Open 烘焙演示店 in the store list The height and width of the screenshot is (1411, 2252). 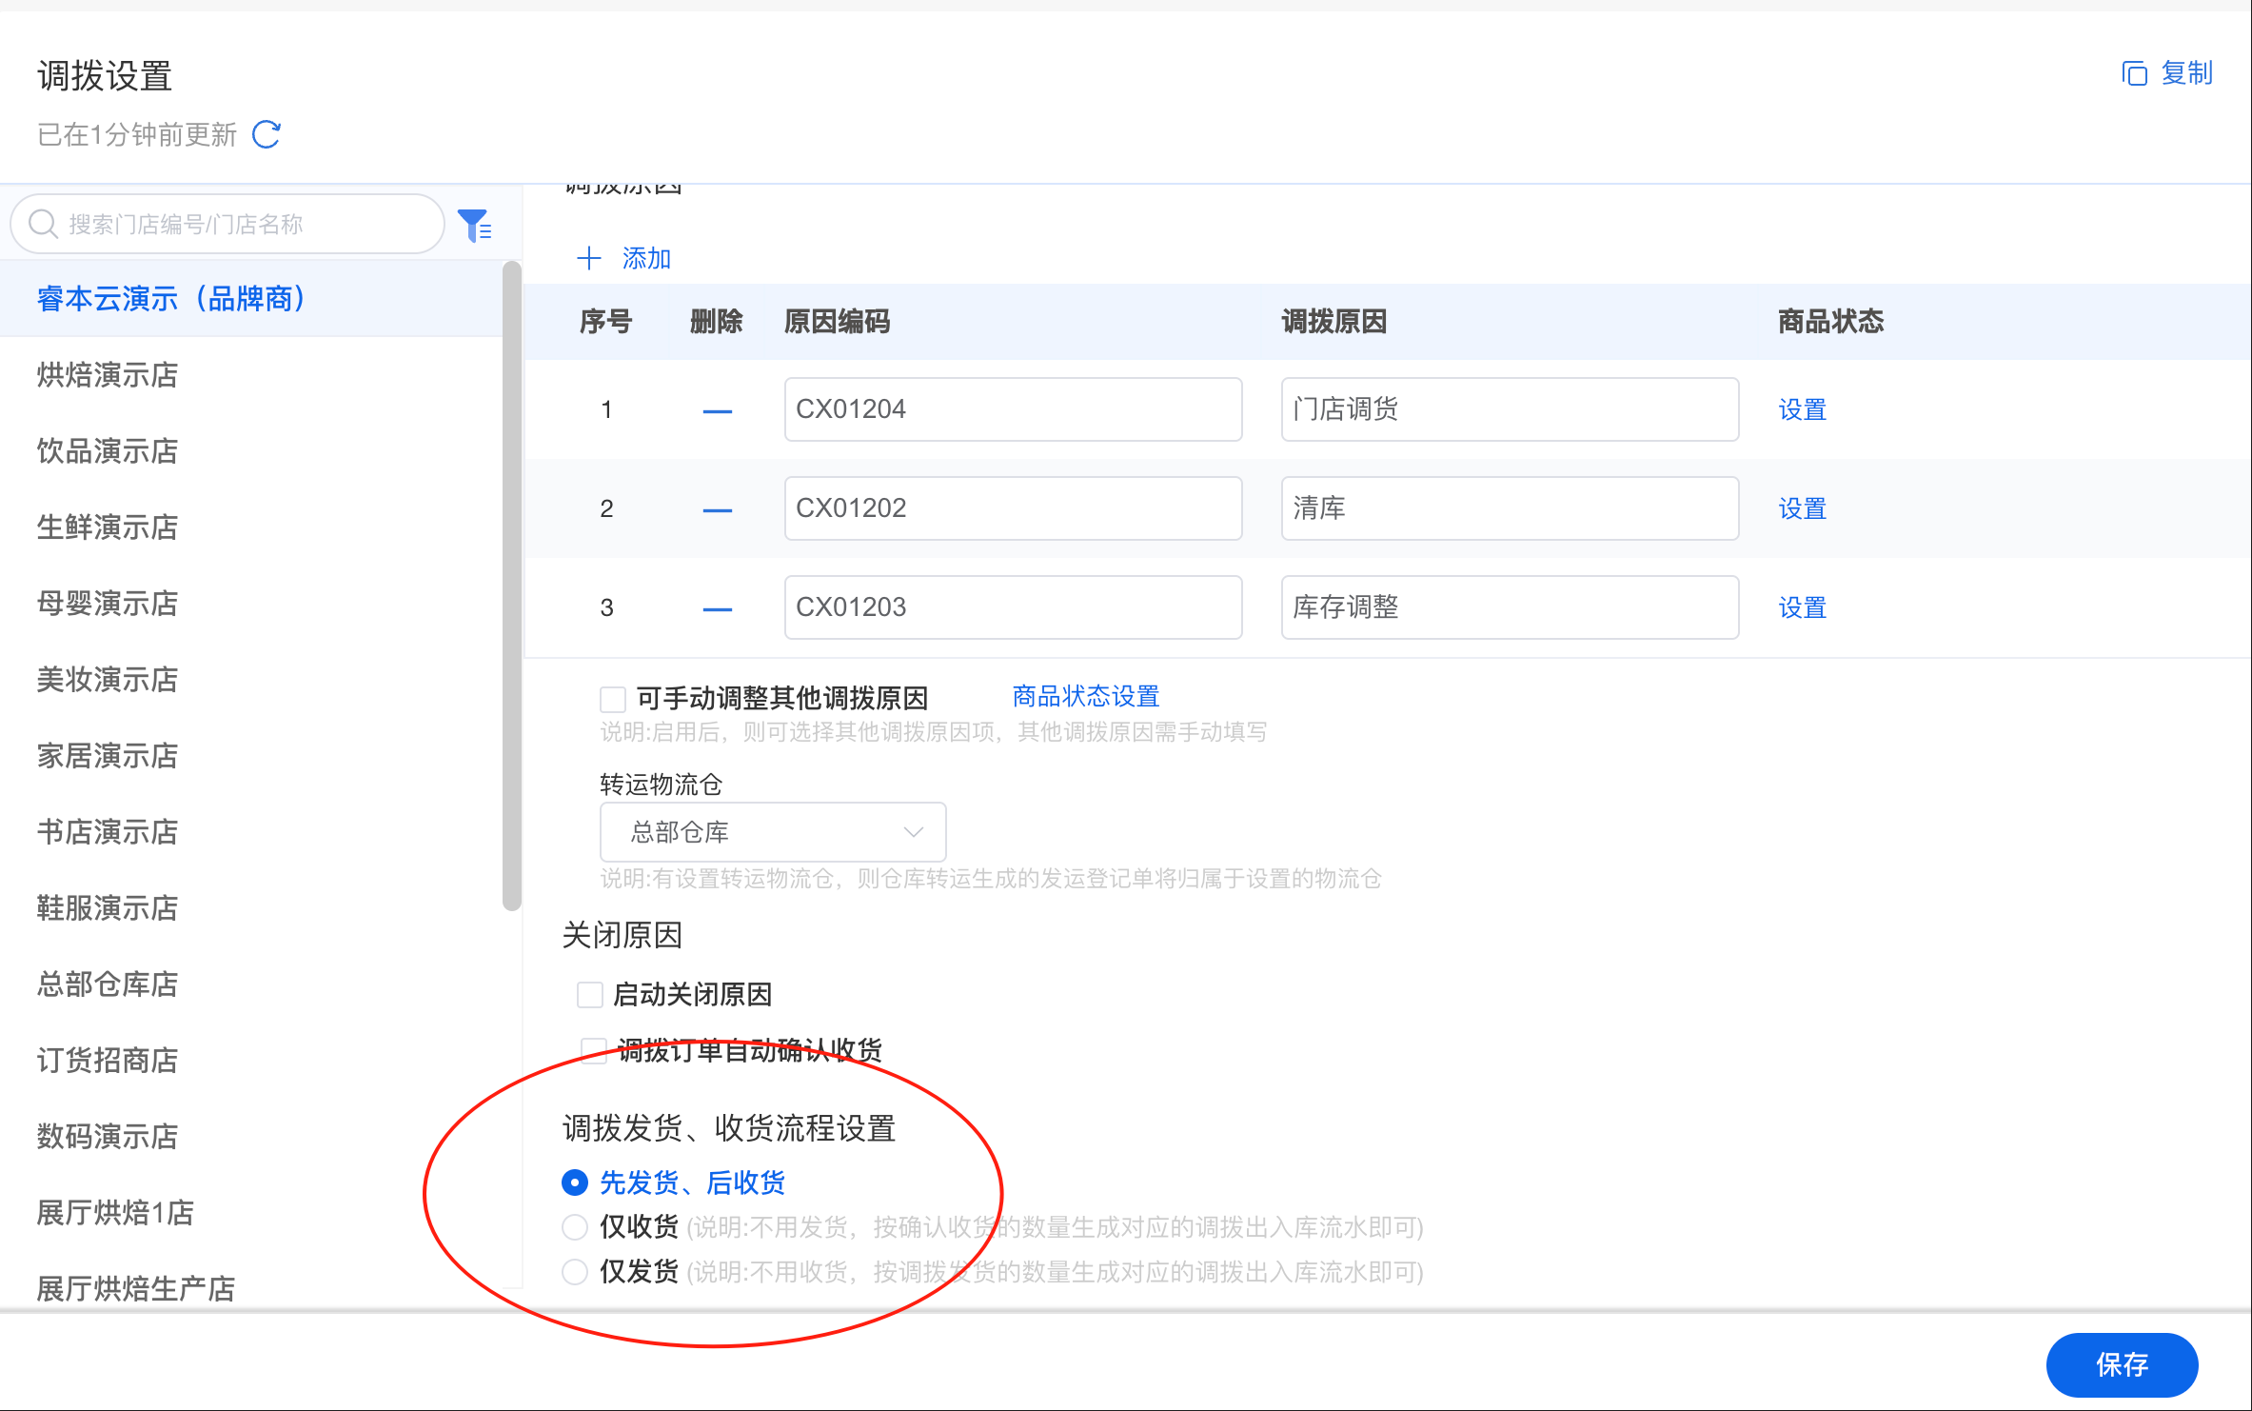tap(108, 375)
